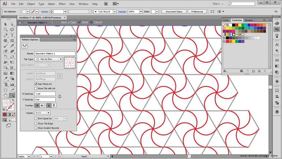Click the Pattern Tile Tool icon

(25, 46)
